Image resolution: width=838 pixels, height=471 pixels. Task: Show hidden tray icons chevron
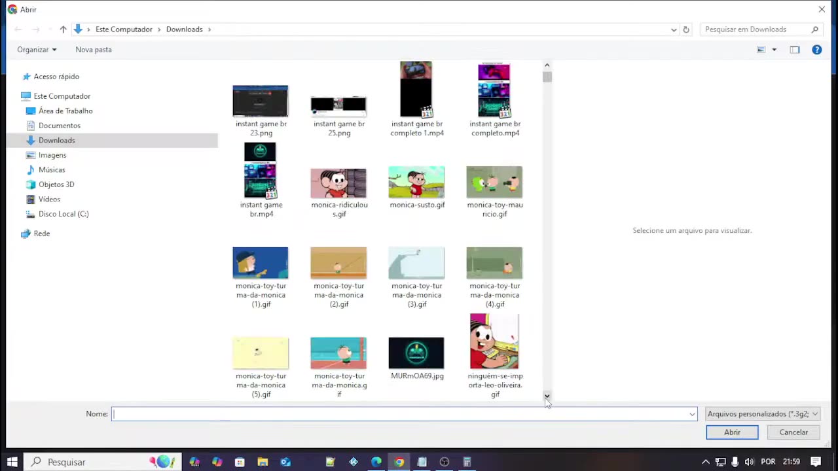(705, 462)
